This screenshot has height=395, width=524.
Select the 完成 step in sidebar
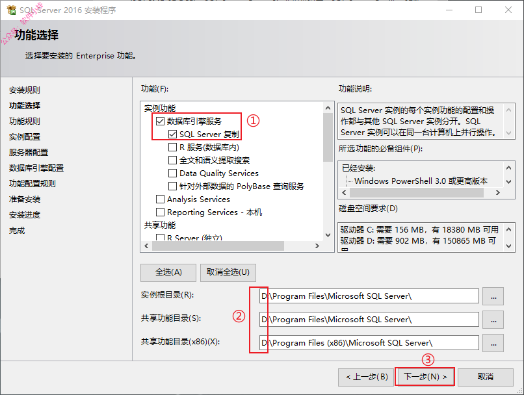pos(17,231)
